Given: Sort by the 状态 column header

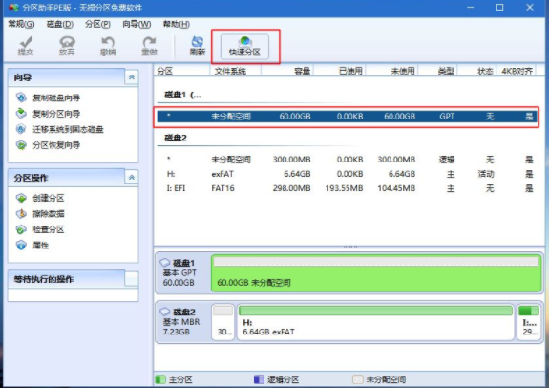Looking at the screenshot, I should 476,71.
